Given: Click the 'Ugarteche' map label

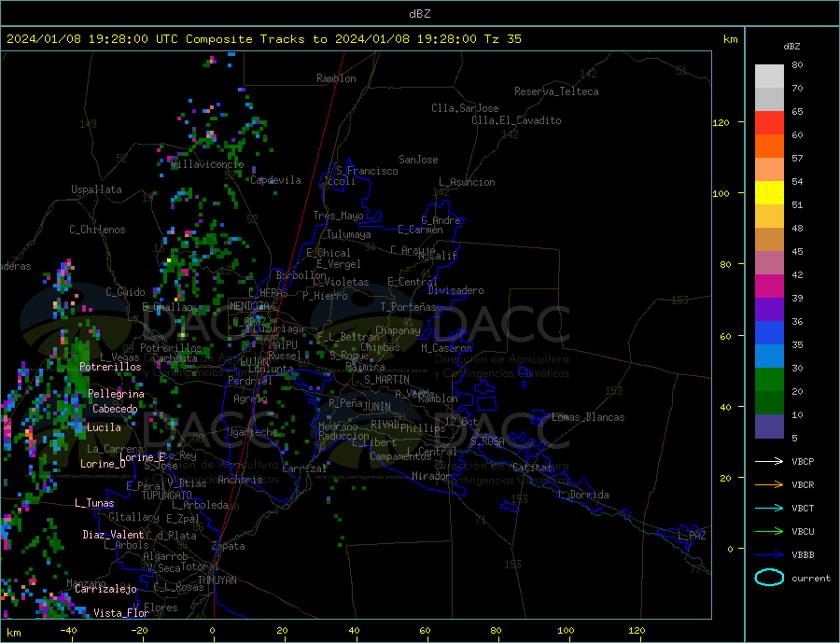Looking at the screenshot, I should pos(252,432).
